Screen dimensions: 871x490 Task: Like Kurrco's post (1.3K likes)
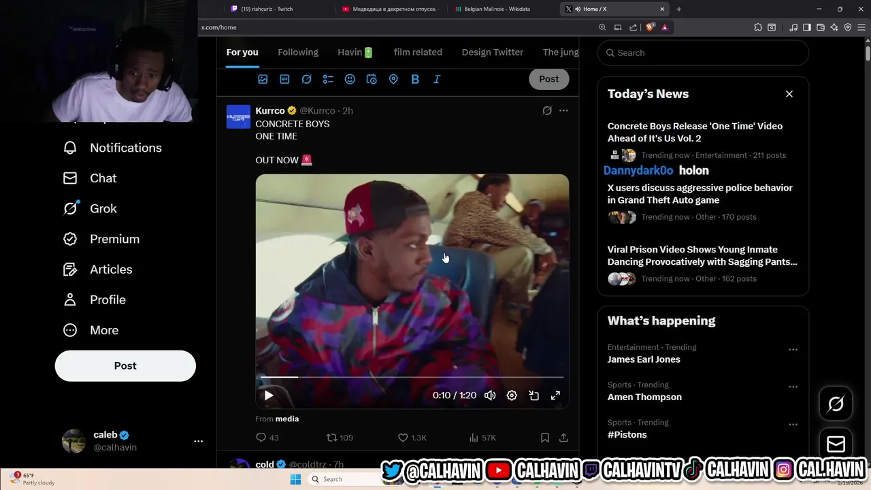tap(412, 438)
